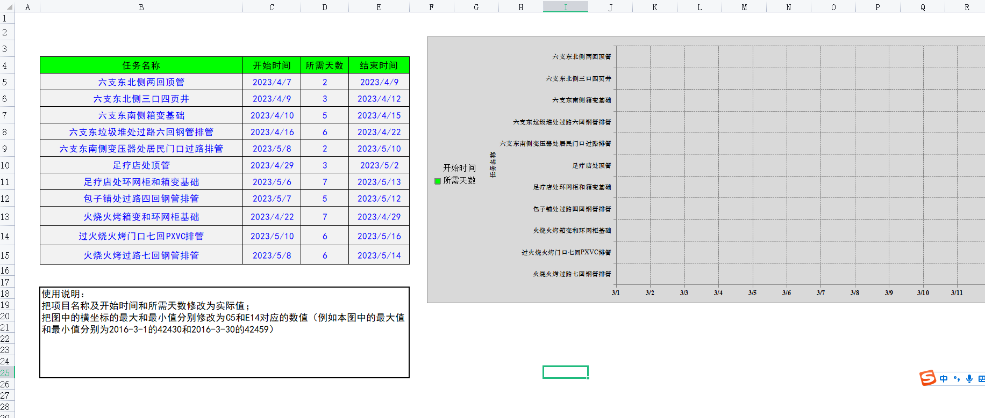Click the 3/11 date axis label in chart
The image size is (985, 418).
click(957, 293)
